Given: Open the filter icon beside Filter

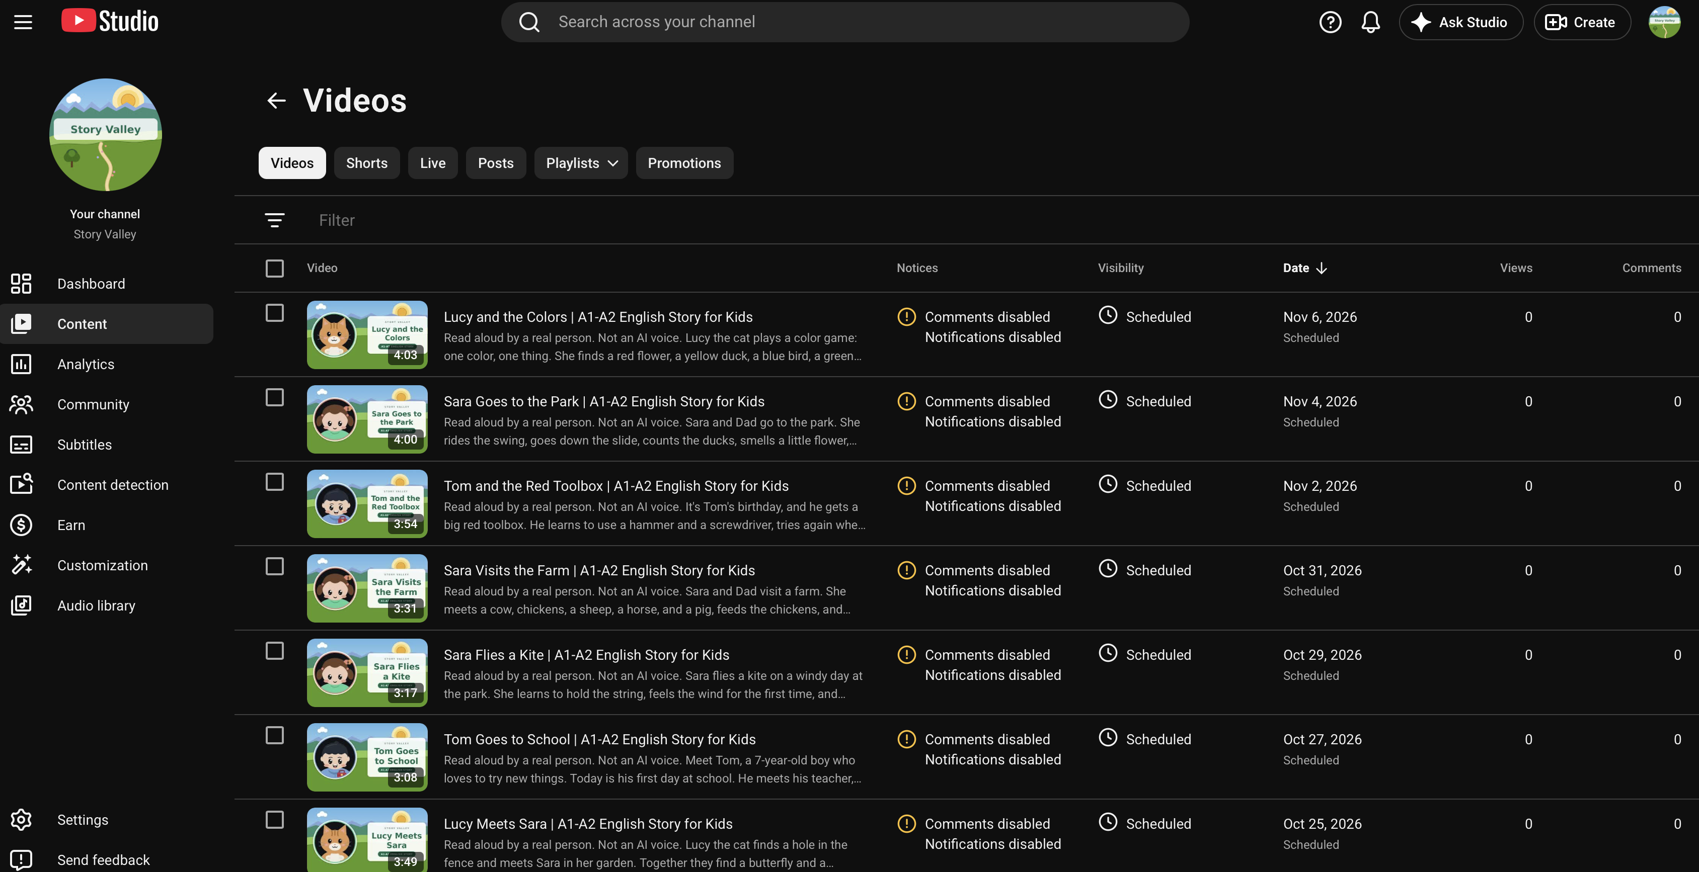Looking at the screenshot, I should coord(274,220).
